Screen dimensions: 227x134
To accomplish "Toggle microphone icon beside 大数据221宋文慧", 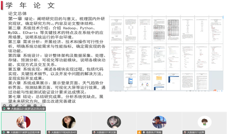I will pos(94,132).
